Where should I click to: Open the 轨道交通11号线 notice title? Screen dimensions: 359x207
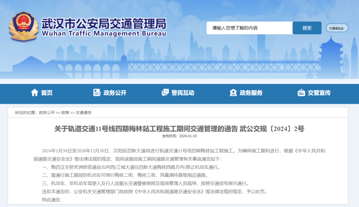click(179, 129)
